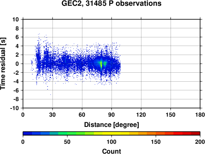This screenshot has height=154, width=205.
Task: Click the x-axis tick label 180
Action: [200, 115]
